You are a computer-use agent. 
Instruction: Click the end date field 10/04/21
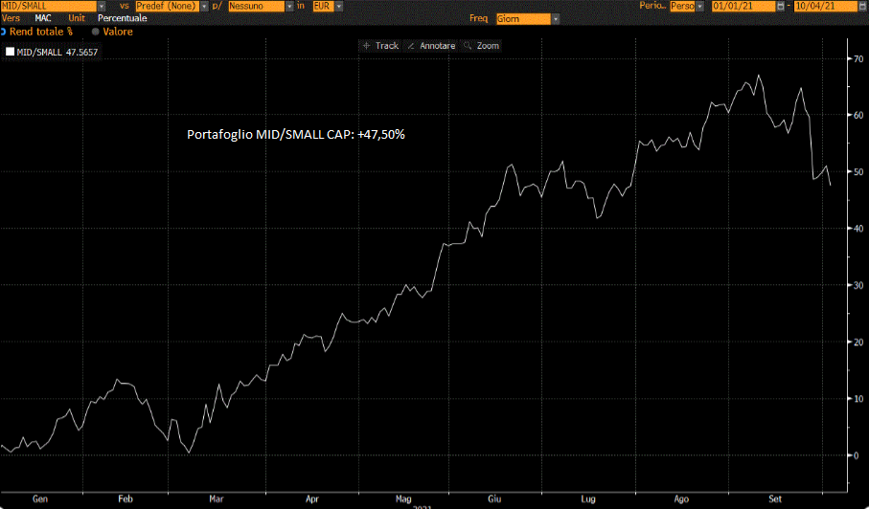822,6
